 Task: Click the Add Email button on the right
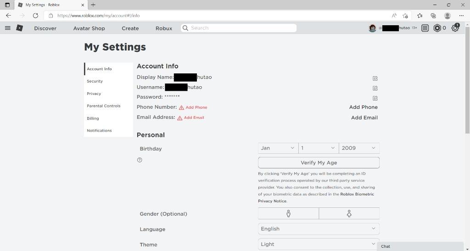(364, 117)
